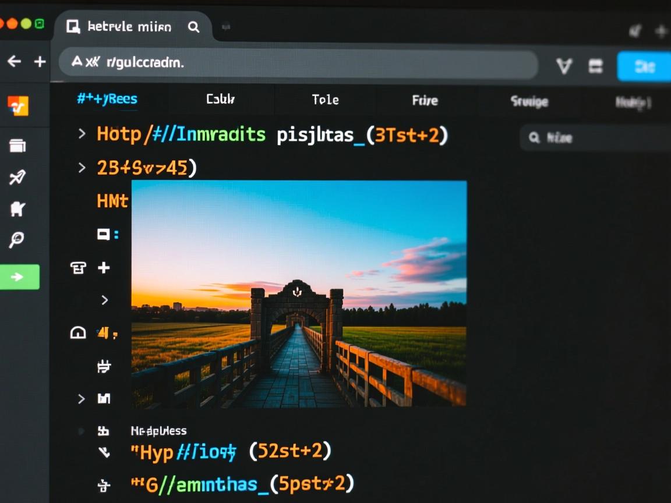Viewport: 671px width, 503px height.
Task: Collapse the chevron in the middle of the gutter
Action: point(105,300)
